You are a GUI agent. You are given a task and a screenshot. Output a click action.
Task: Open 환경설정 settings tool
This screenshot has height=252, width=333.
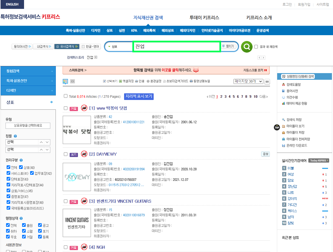tap(154, 81)
